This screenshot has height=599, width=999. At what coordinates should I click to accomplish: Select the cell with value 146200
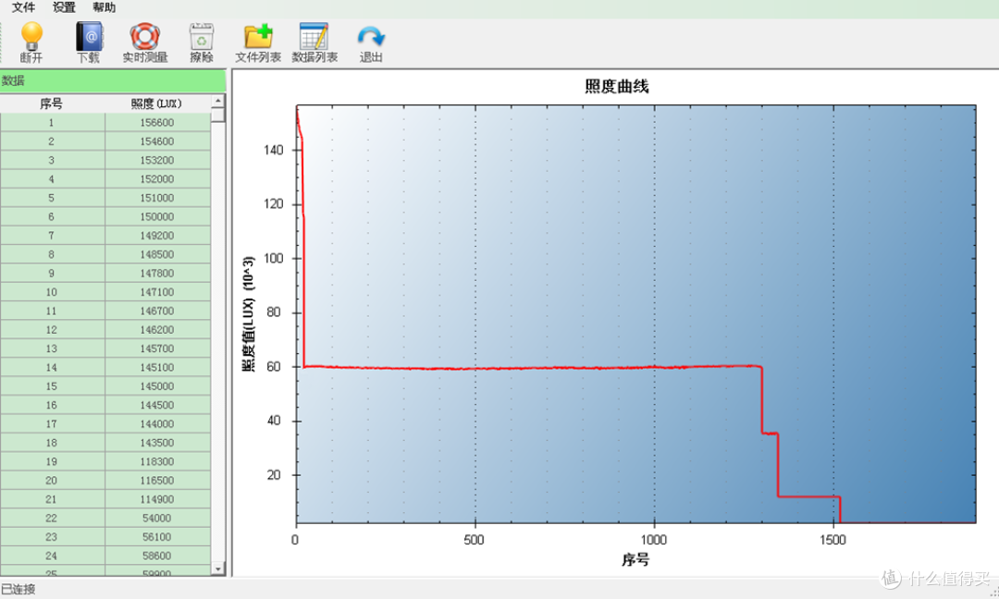157,330
